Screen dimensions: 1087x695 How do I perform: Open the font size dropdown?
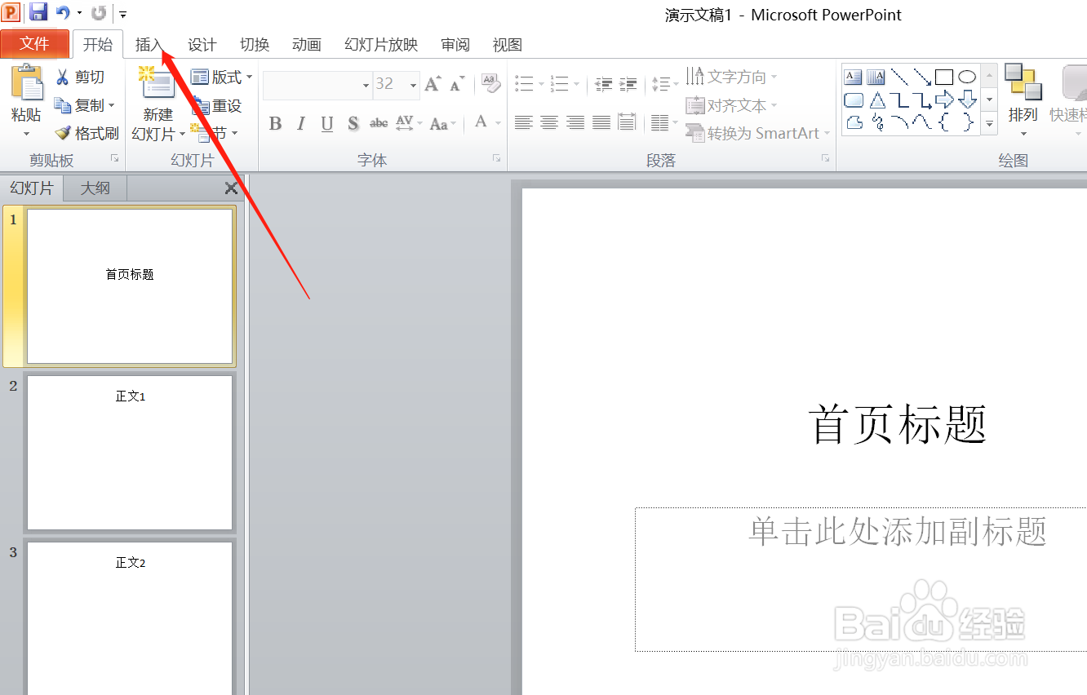[412, 85]
